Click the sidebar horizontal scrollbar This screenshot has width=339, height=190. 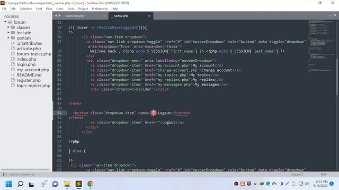pyautogui.click(x=25, y=169)
